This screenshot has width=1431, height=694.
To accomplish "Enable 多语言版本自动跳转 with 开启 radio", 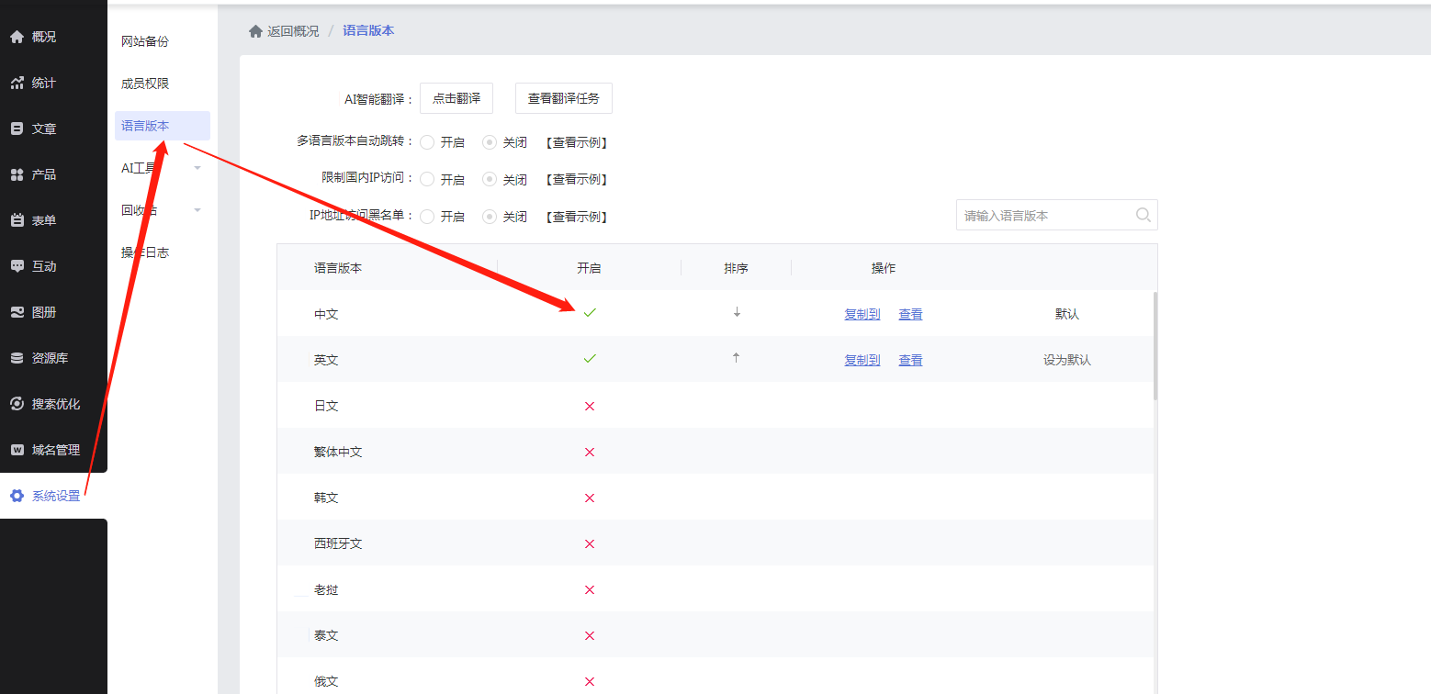I will pyautogui.click(x=427, y=142).
